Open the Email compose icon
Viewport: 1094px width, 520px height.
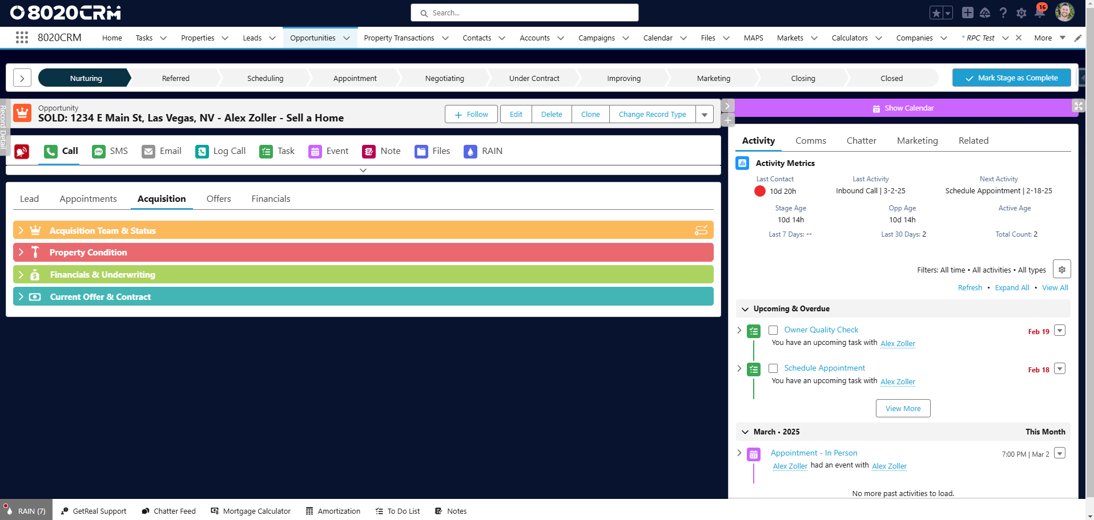148,151
